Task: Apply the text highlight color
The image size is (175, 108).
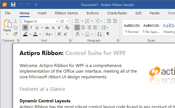Action: click(x=25, y=34)
